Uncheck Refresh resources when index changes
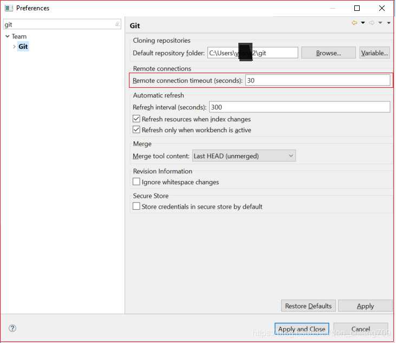The height and width of the screenshot is (343, 396). click(x=136, y=119)
